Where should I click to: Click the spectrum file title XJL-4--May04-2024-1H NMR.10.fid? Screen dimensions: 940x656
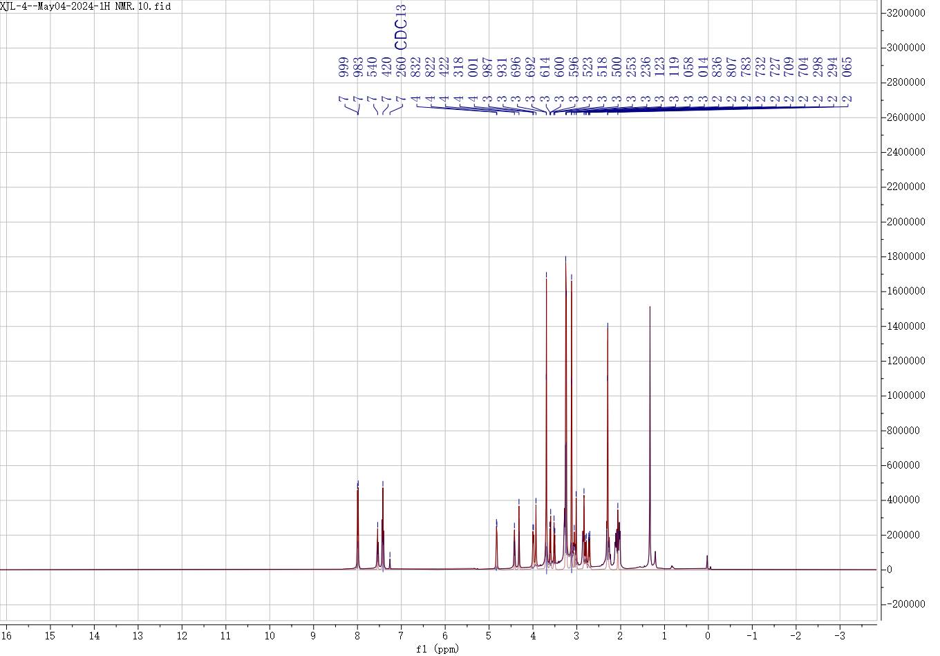86,6
